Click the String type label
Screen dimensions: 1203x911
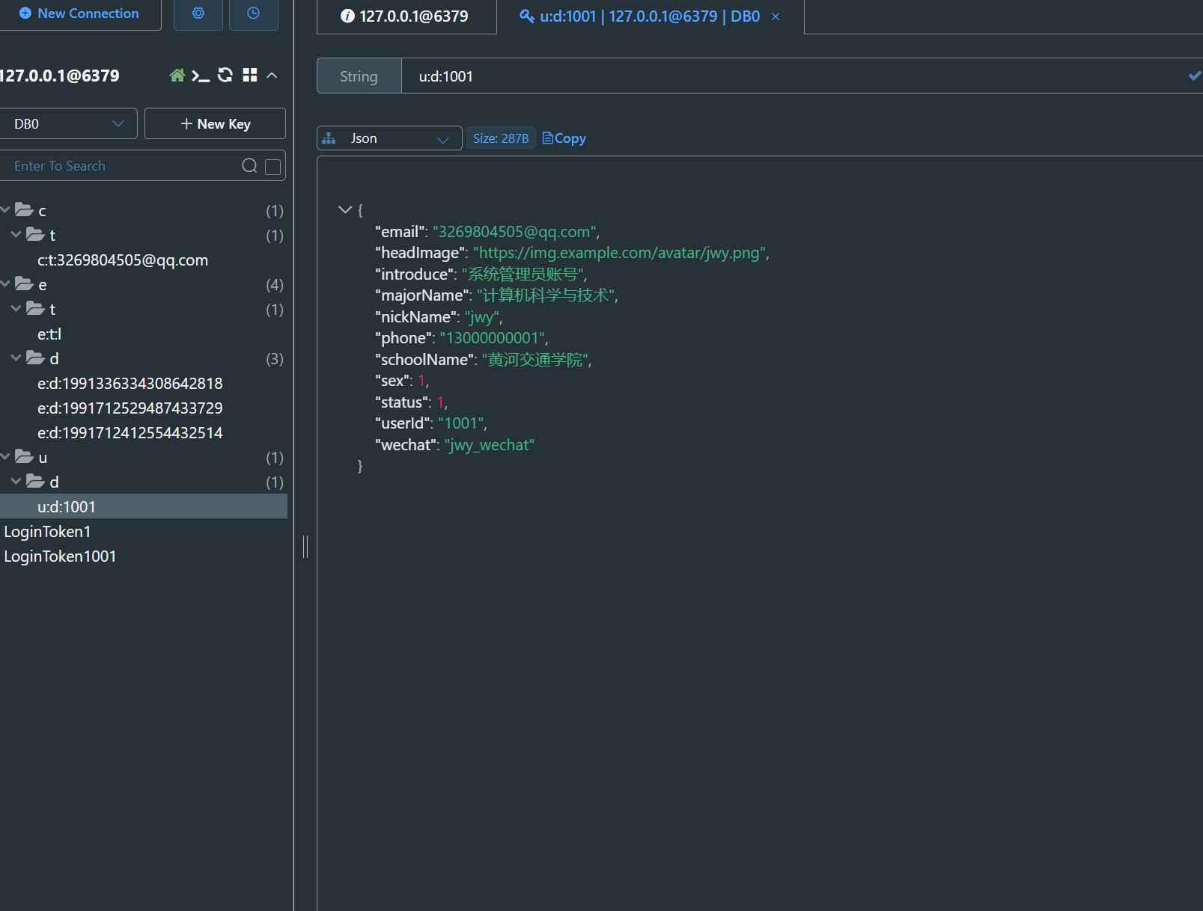tap(359, 76)
